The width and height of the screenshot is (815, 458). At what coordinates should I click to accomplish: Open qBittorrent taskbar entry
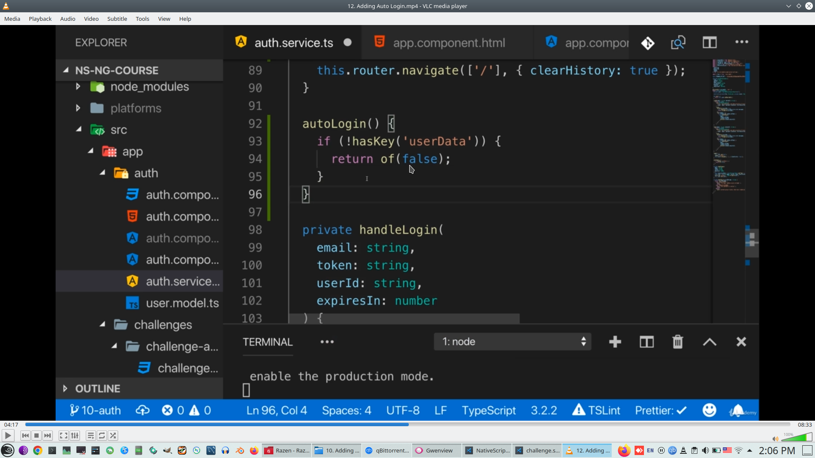[x=387, y=450]
